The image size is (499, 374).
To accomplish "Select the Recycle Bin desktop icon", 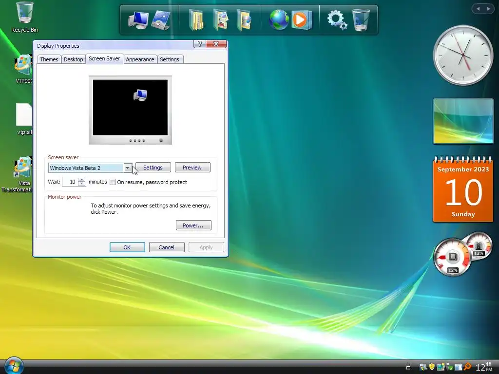I will [24, 17].
